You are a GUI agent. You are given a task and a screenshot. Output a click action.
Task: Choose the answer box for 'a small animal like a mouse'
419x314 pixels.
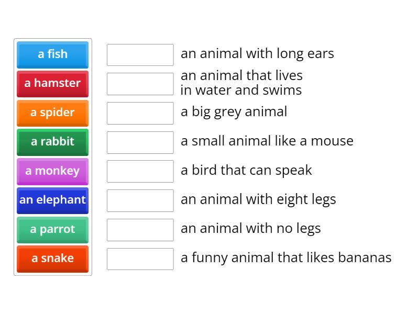pos(140,142)
